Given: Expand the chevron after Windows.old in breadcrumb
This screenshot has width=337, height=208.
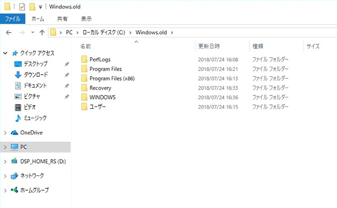Looking at the screenshot, I should (x=172, y=33).
